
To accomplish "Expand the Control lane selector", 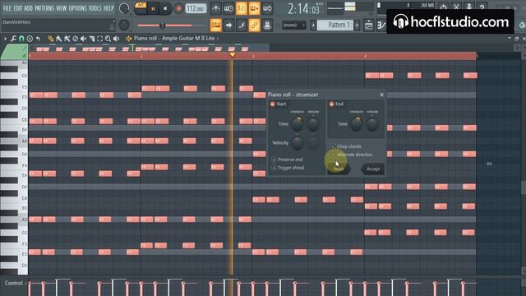I will (25, 284).
